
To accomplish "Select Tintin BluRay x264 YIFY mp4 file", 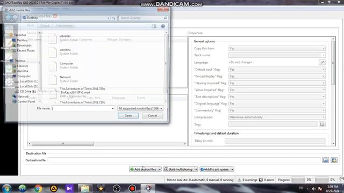I will coord(82,92).
